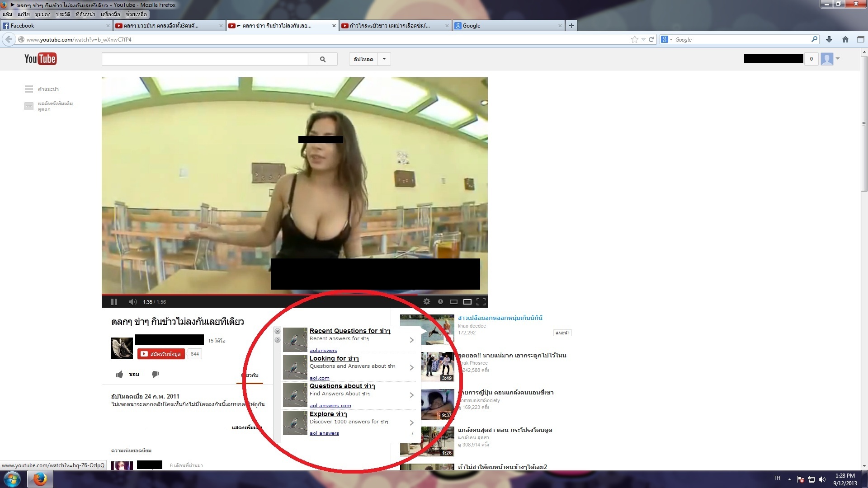Image resolution: width=868 pixels, height=488 pixels.
Task: Enter fullscreen mode on the player
Action: pyautogui.click(x=481, y=301)
